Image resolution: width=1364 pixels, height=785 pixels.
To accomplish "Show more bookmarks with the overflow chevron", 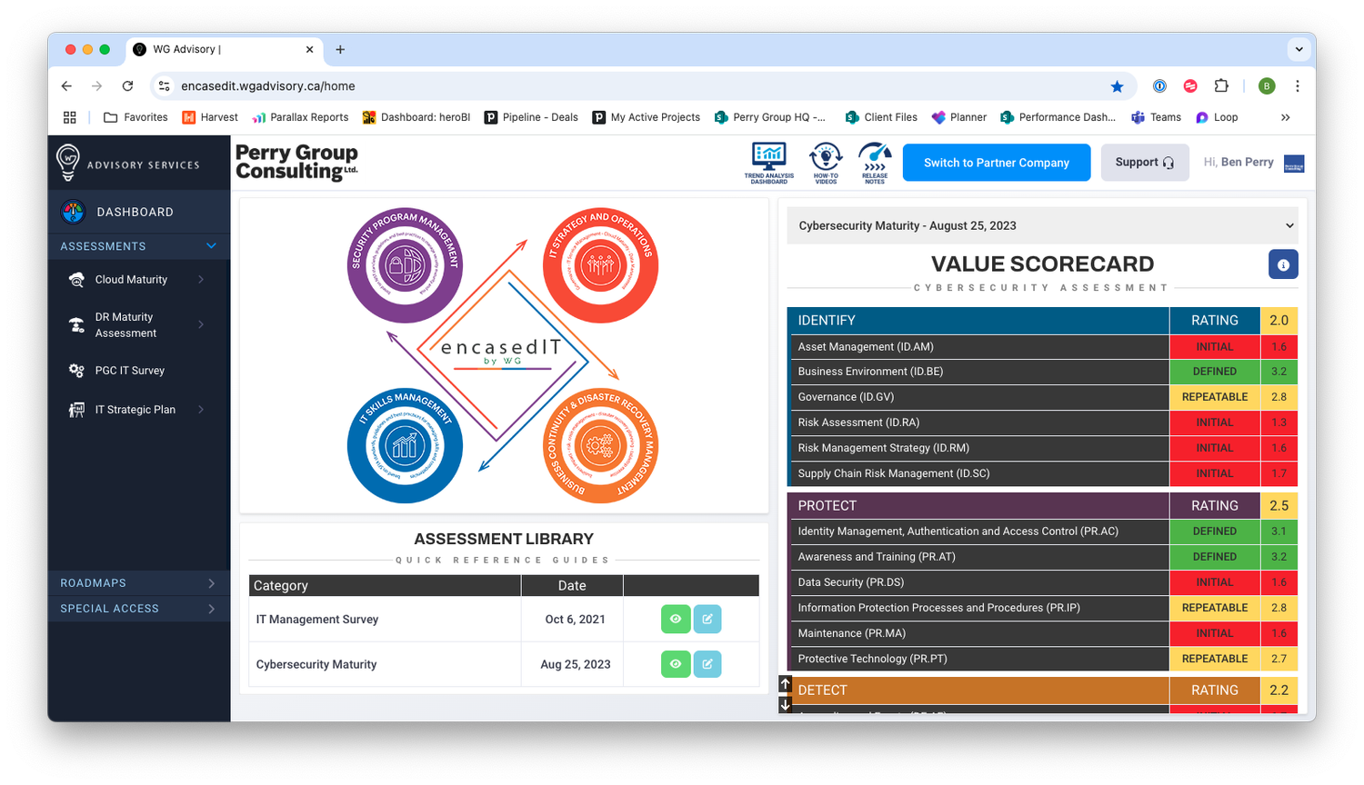I will (x=1285, y=117).
